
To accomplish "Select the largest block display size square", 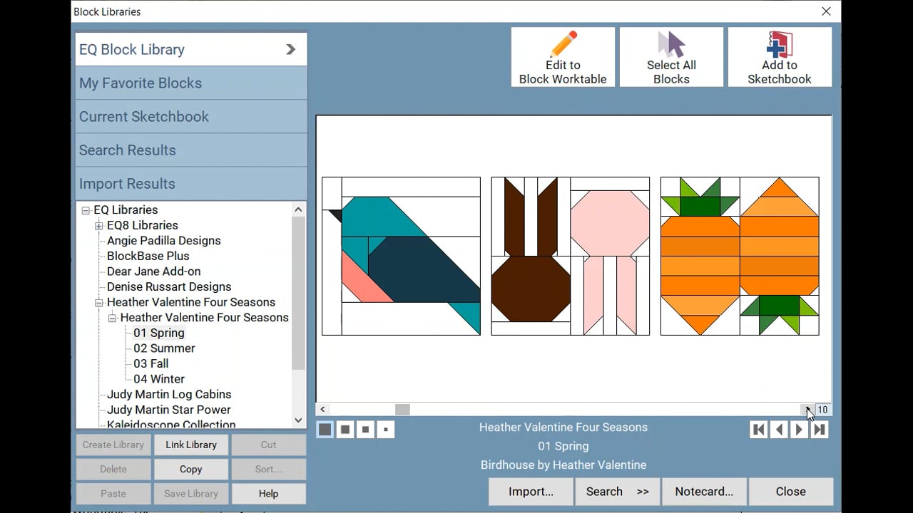I will pyautogui.click(x=325, y=430).
